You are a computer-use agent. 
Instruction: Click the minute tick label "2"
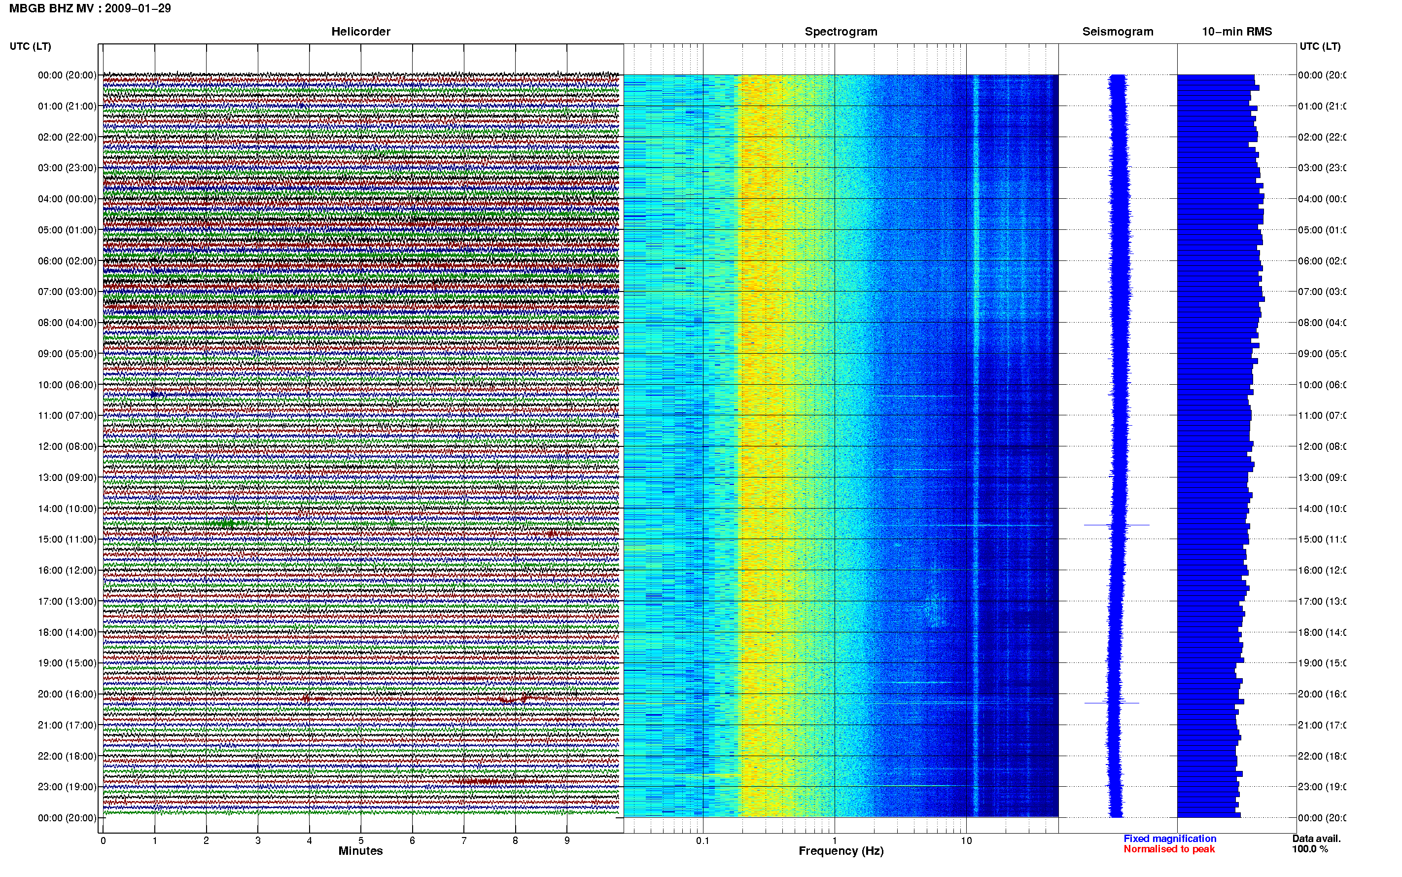pos(206,840)
